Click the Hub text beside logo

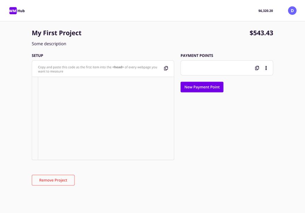(21, 11)
